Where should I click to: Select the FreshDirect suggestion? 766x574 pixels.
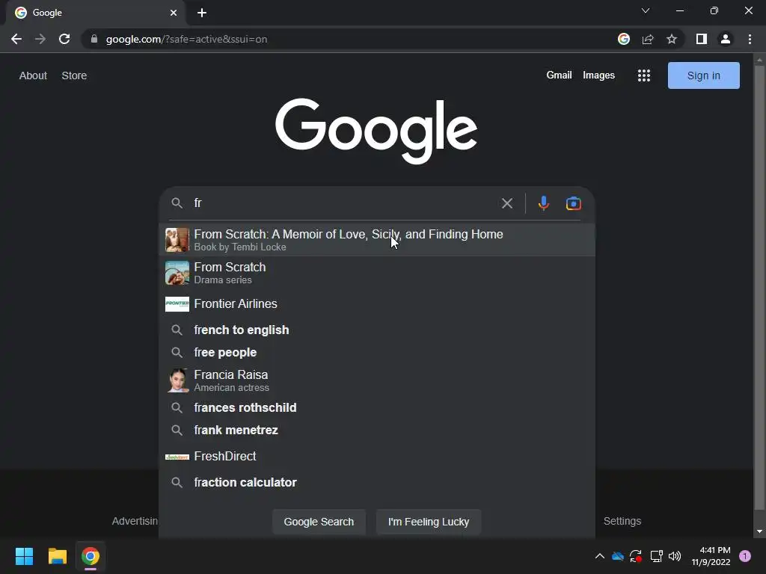[x=377, y=457]
